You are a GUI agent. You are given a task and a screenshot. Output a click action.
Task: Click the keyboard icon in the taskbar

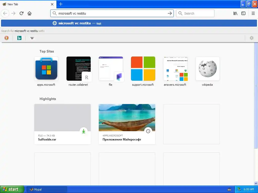(229, 189)
